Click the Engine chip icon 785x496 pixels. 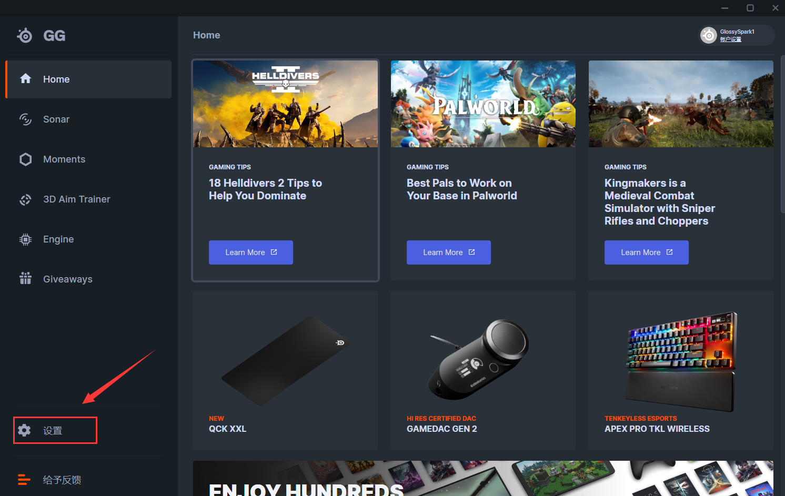coord(25,239)
